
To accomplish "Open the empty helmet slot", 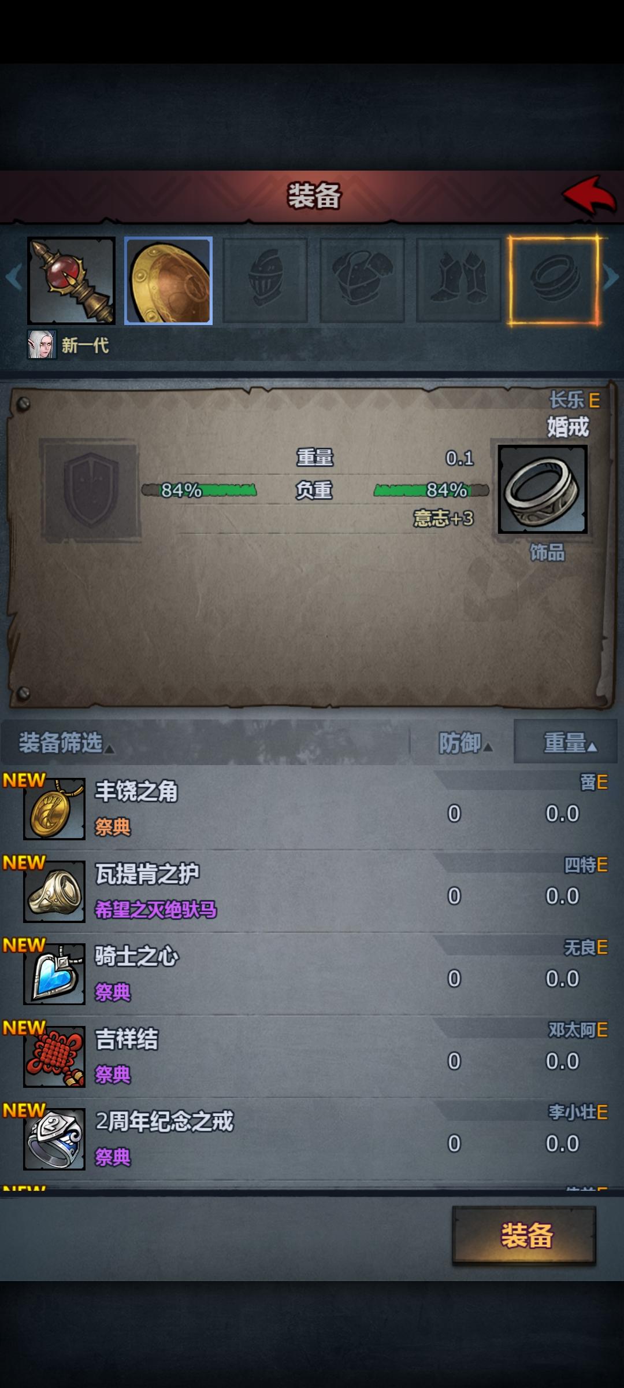I will click(x=265, y=280).
